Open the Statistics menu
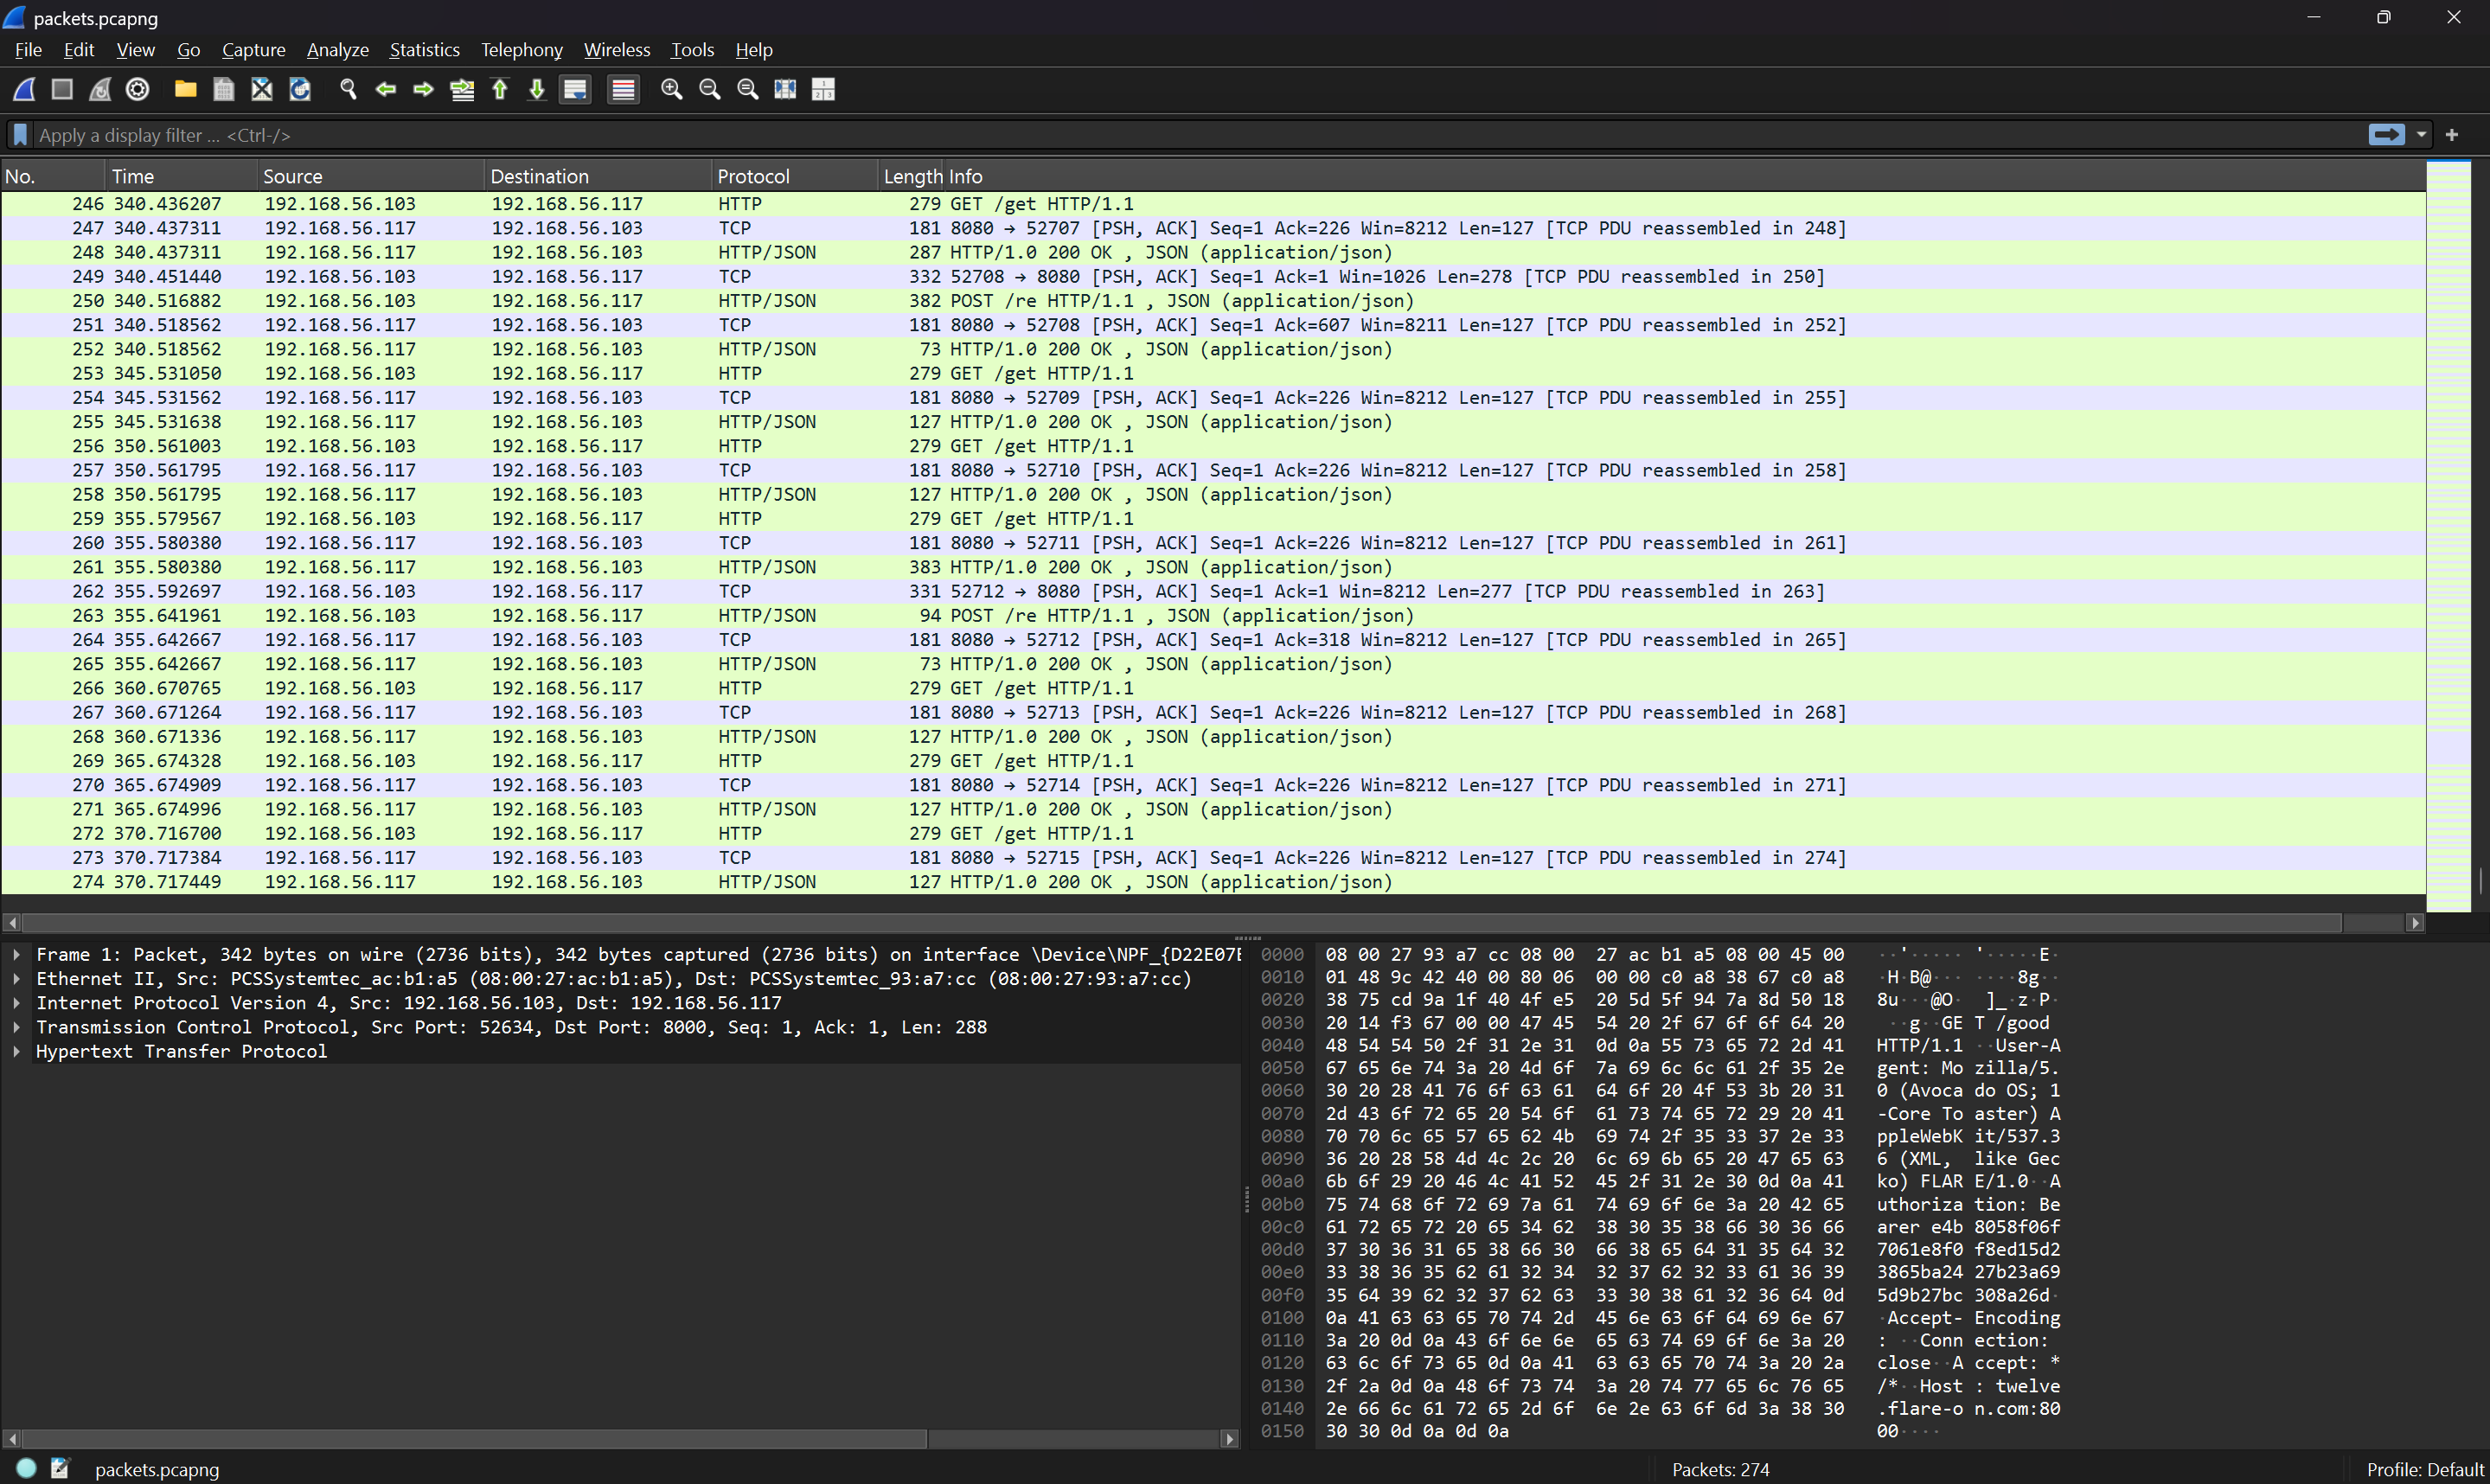The image size is (2490, 1484). tap(424, 49)
